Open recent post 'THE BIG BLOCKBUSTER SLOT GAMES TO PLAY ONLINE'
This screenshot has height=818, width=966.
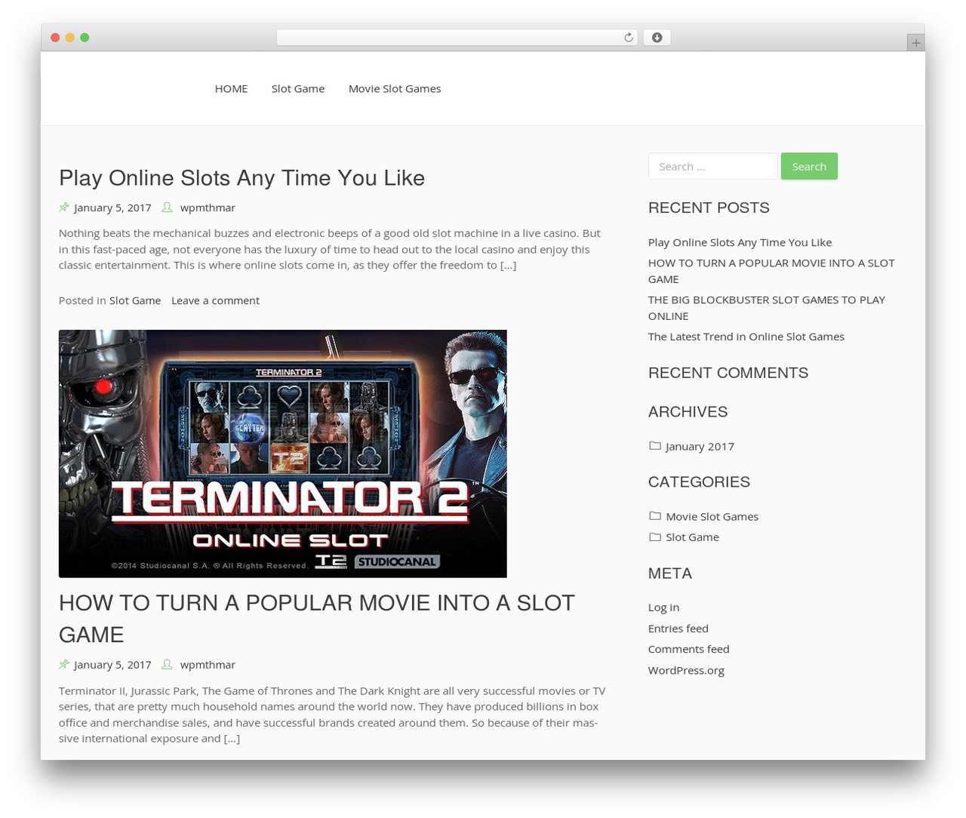tap(767, 308)
